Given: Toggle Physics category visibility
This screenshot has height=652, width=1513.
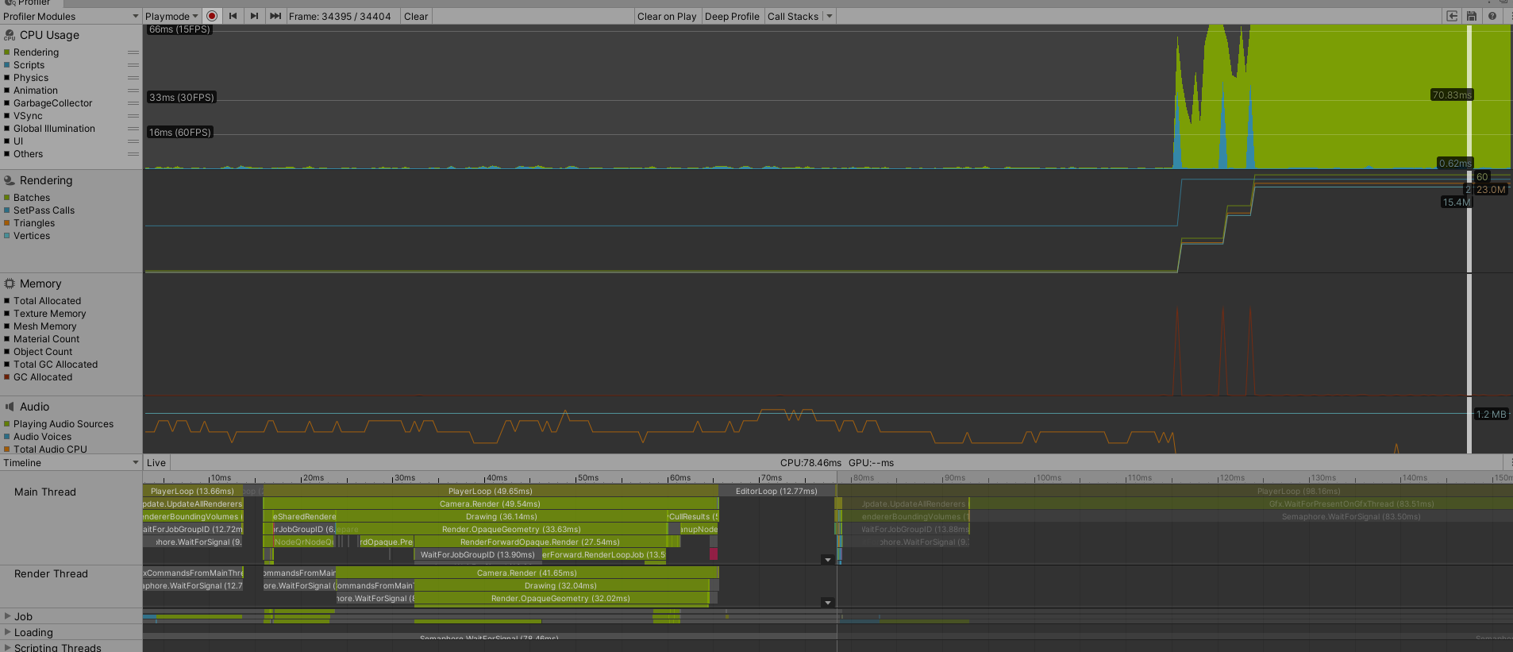Looking at the screenshot, I should tap(7, 78).
